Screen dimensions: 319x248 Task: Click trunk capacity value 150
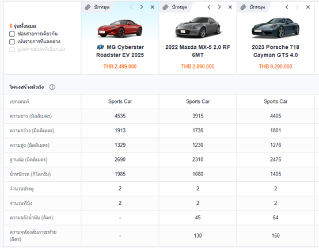pyautogui.click(x=275, y=236)
